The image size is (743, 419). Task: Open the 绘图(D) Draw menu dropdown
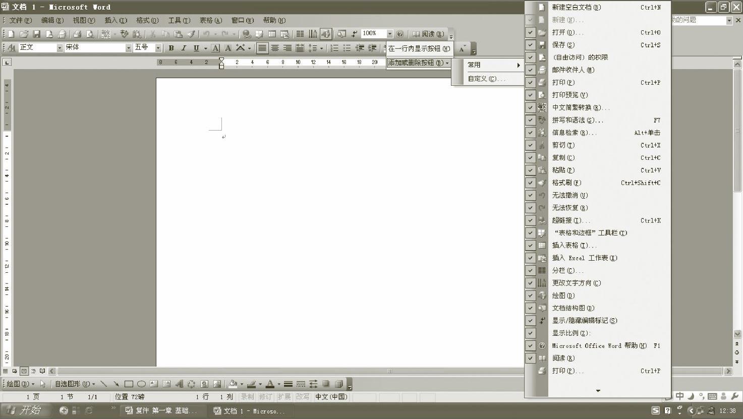click(x=21, y=384)
